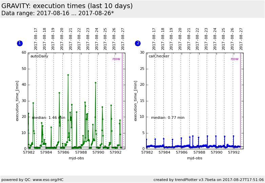The width and height of the screenshot is (265, 183).
Task: Click calChecker's execution_time y-axis label
Action: tap(136, 101)
